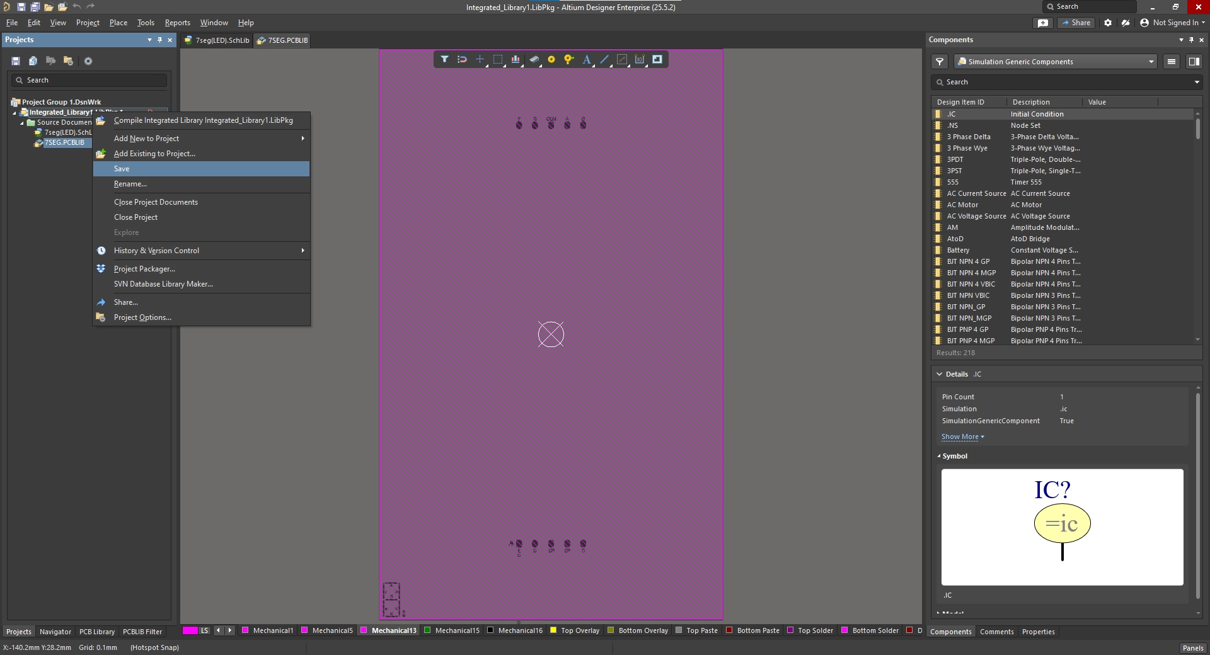Collapse the Source Documents tree folder
The width and height of the screenshot is (1210, 655).
21,123
